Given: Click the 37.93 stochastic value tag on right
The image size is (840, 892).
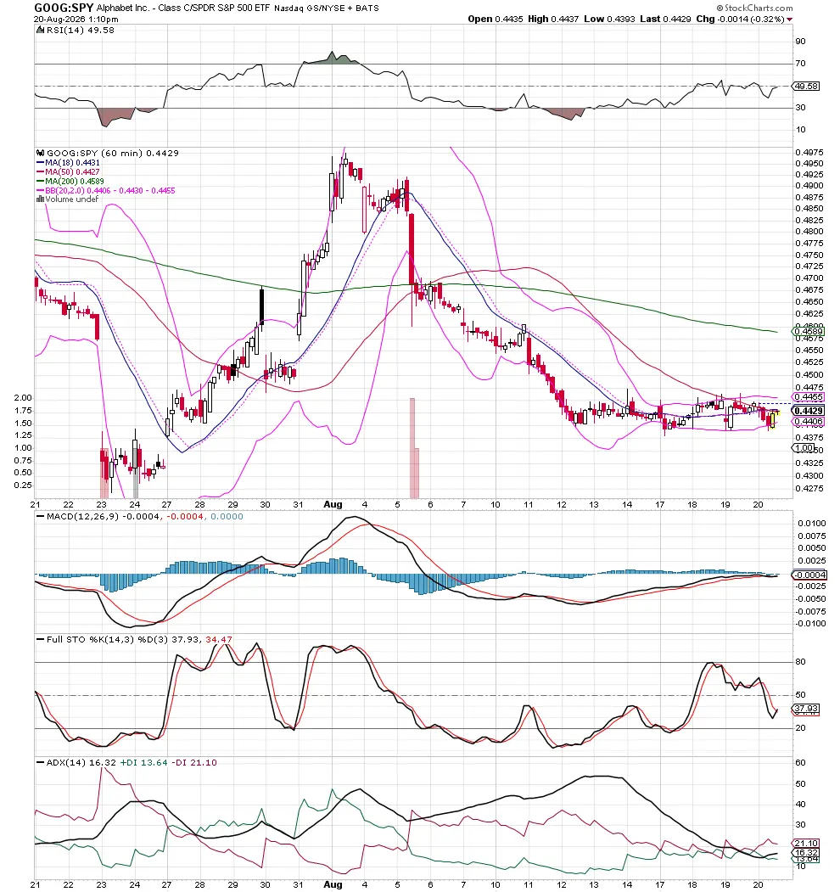Looking at the screenshot, I should 806,709.
